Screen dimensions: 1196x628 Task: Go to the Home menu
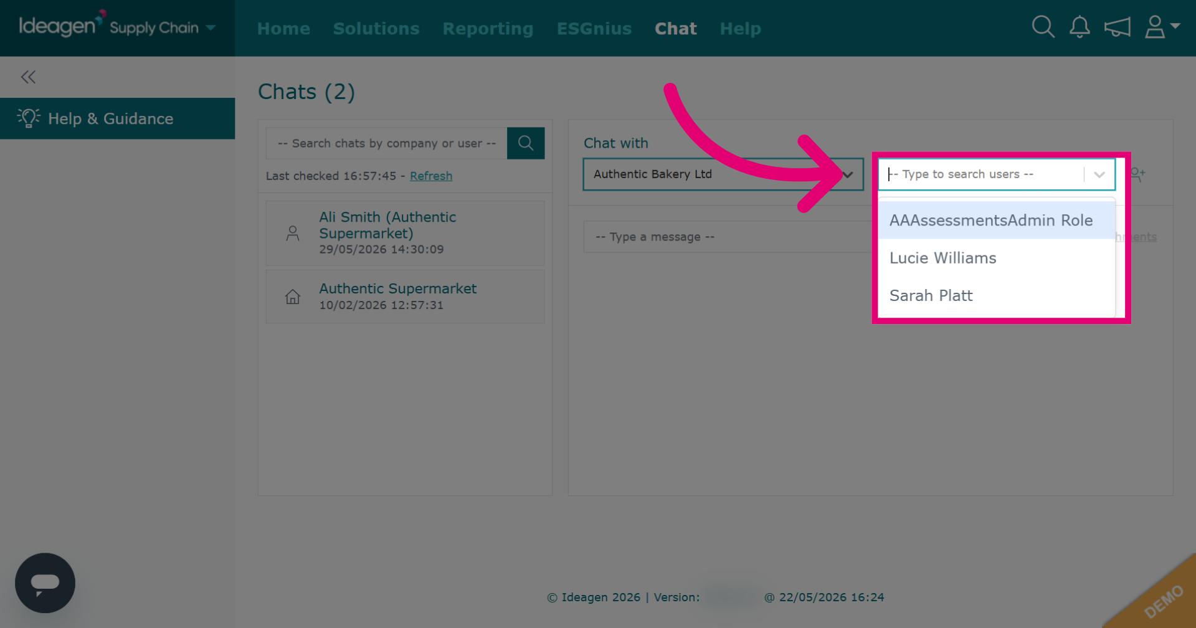tap(283, 29)
